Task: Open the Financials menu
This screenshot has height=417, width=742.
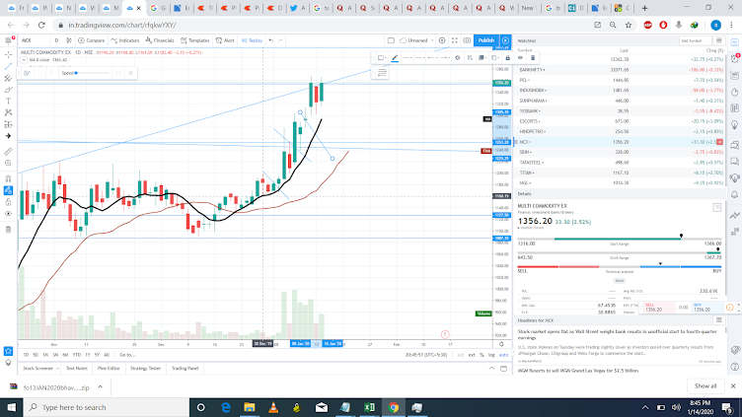Action: [160, 40]
